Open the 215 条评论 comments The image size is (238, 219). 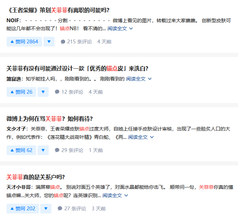76,42
